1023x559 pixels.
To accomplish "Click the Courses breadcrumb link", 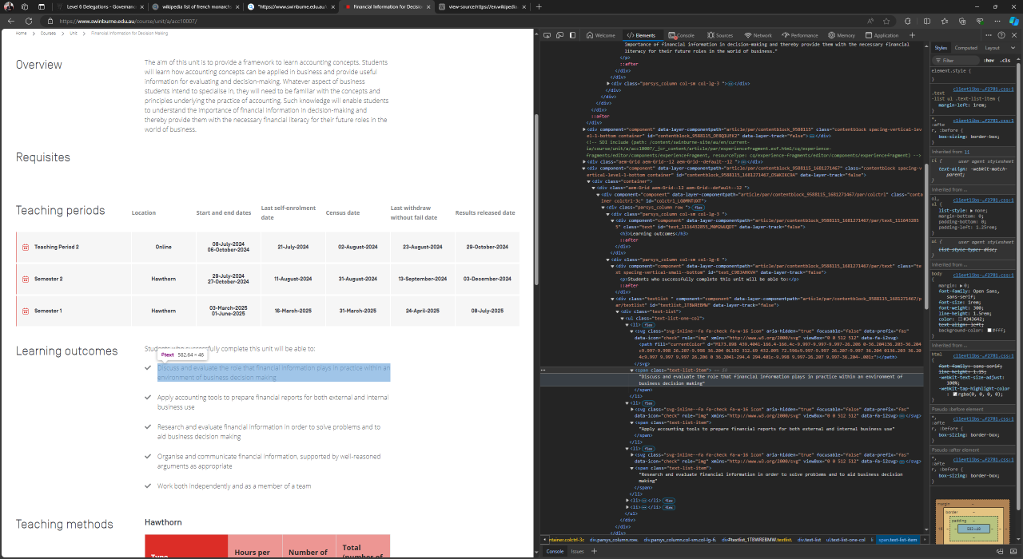I will [x=48, y=34].
